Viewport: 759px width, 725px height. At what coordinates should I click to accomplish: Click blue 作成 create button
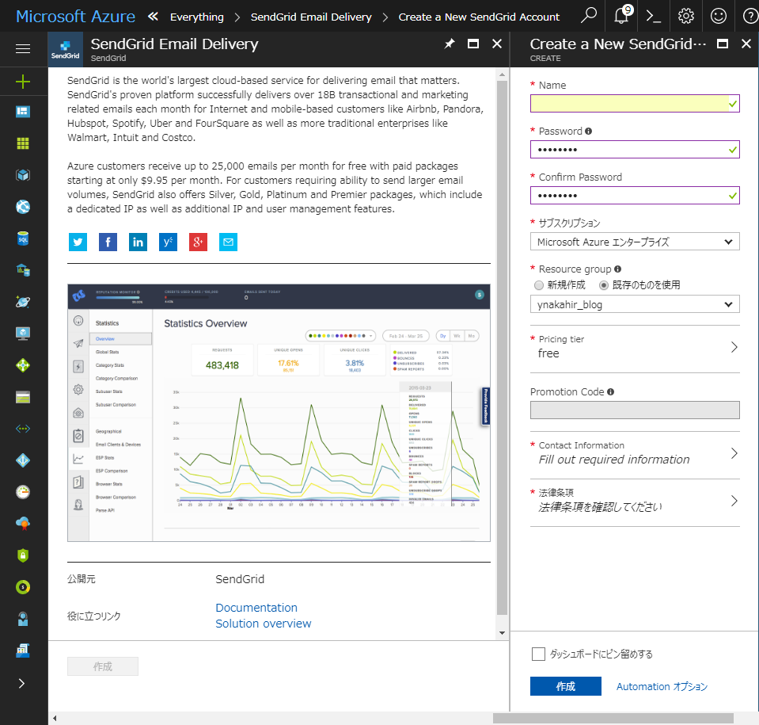565,686
